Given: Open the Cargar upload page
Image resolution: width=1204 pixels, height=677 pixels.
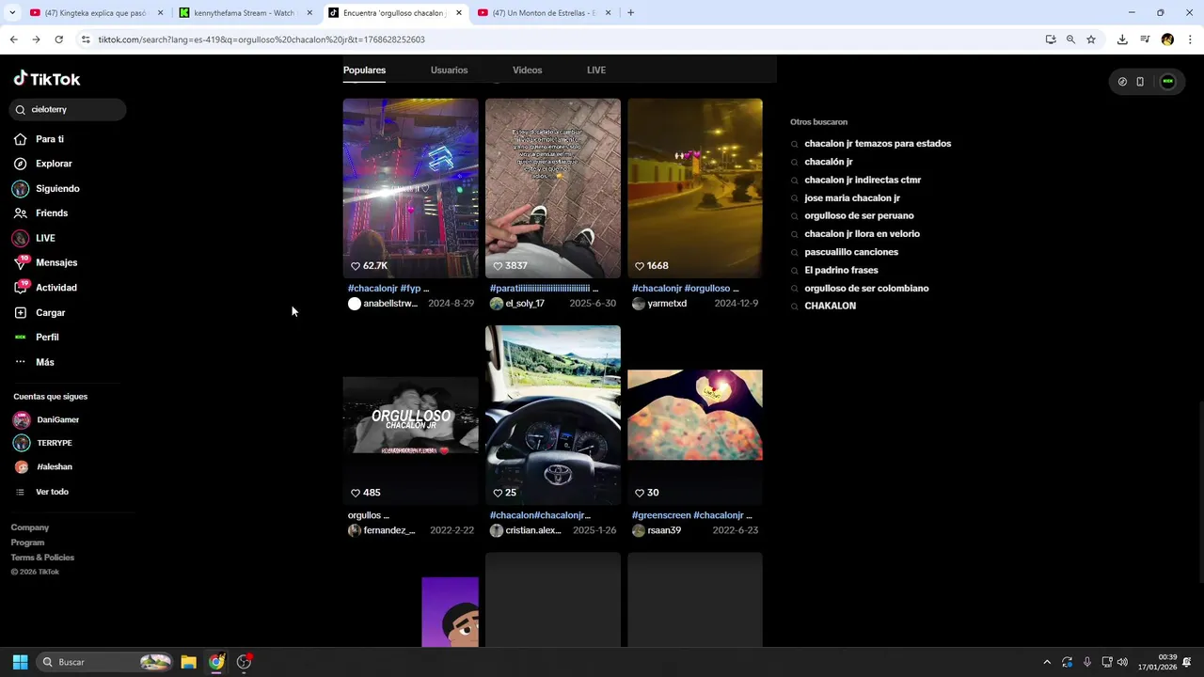Looking at the screenshot, I should pyautogui.click(x=40, y=312).
